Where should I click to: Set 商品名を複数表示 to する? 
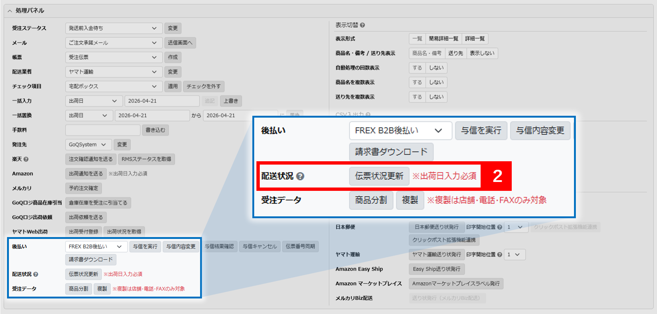(417, 82)
